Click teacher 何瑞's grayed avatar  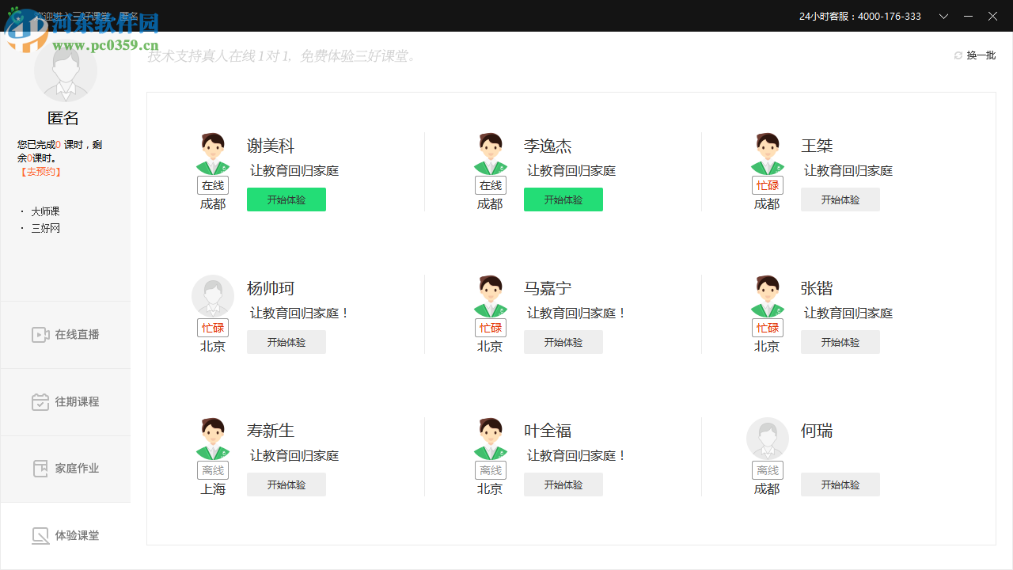tap(767, 438)
